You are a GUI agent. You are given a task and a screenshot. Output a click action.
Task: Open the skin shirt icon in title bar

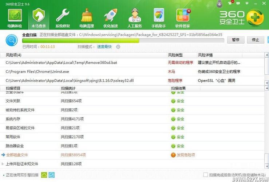click(230, 3)
